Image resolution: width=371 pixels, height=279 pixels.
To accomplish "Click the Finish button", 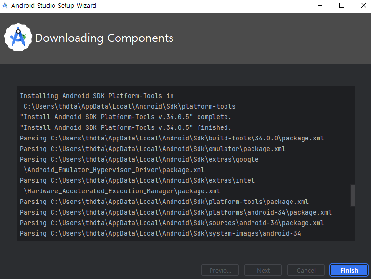I will point(349,270).
